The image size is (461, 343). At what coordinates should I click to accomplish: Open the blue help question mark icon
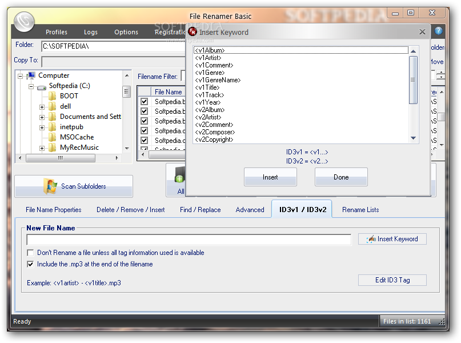(438, 31)
